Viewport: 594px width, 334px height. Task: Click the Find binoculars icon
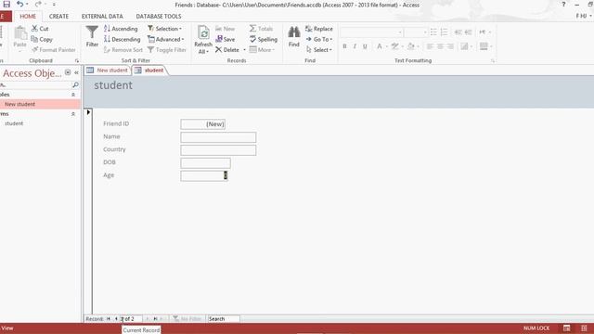point(294,32)
